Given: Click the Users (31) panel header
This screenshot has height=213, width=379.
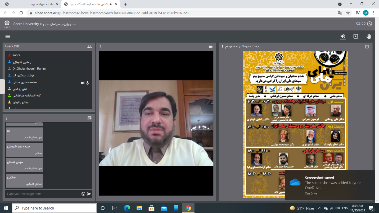Looking at the screenshot, I should coord(12,46).
